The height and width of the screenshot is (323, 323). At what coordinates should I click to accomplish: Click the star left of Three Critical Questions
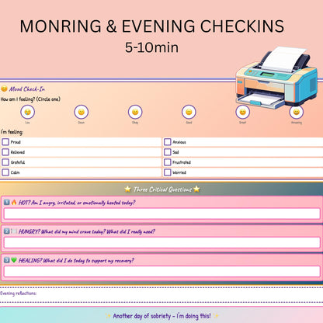coord(127,189)
